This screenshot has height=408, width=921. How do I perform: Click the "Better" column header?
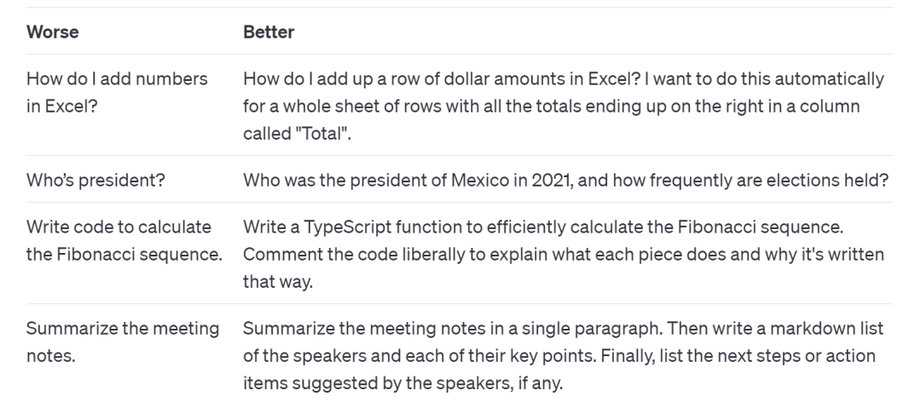click(269, 32)
